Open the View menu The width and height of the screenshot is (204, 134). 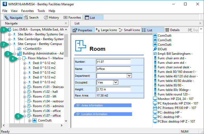click(x=14, y=11)
